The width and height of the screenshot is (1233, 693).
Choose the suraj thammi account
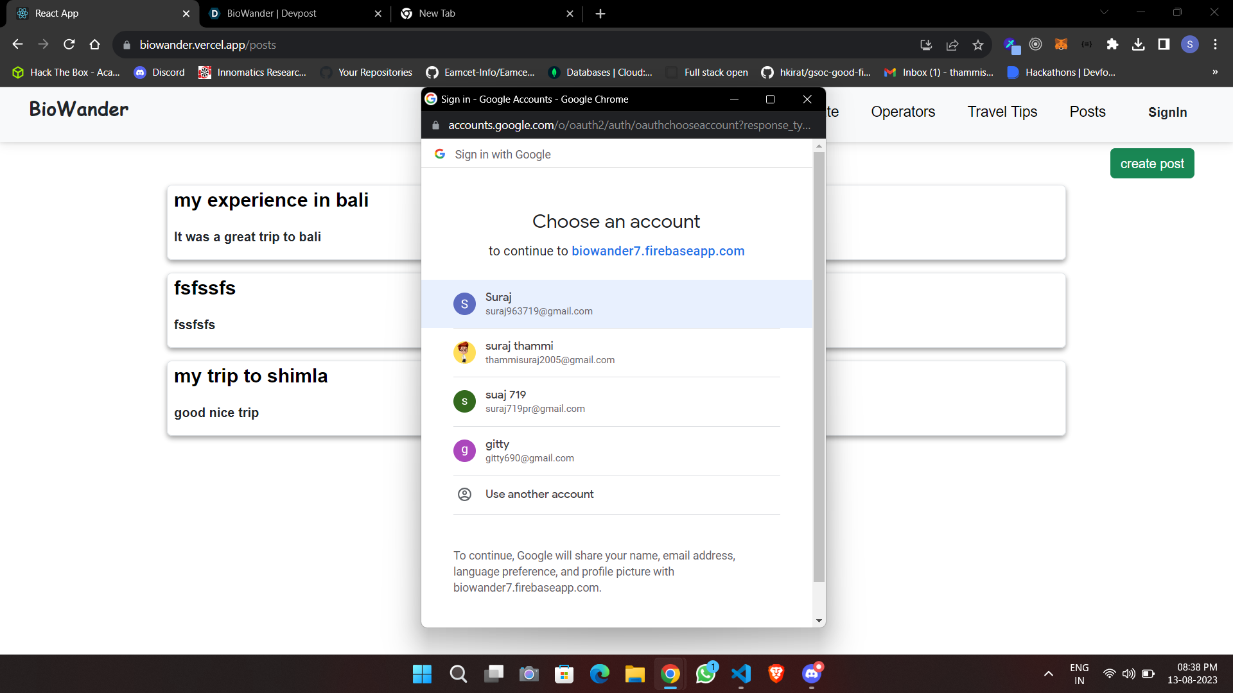(550, 352)
